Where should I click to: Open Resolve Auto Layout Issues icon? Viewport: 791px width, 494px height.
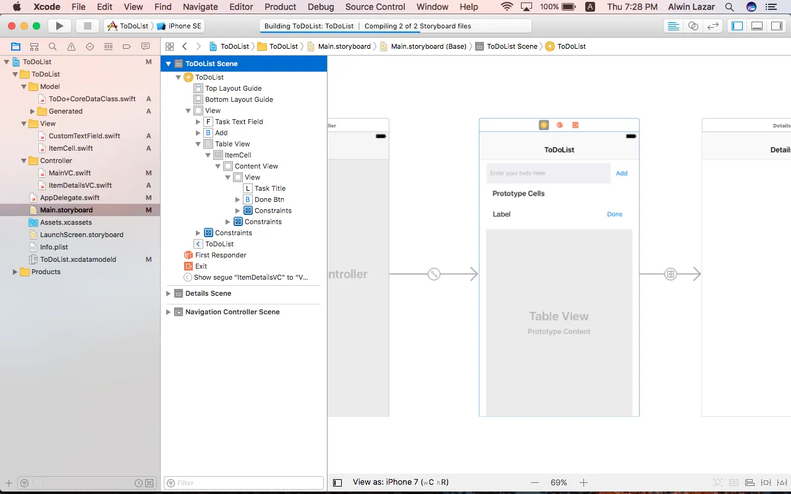tap(781, 482)
